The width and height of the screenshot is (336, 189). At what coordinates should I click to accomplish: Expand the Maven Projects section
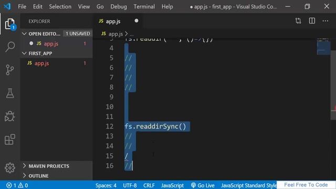click(24, 166)
